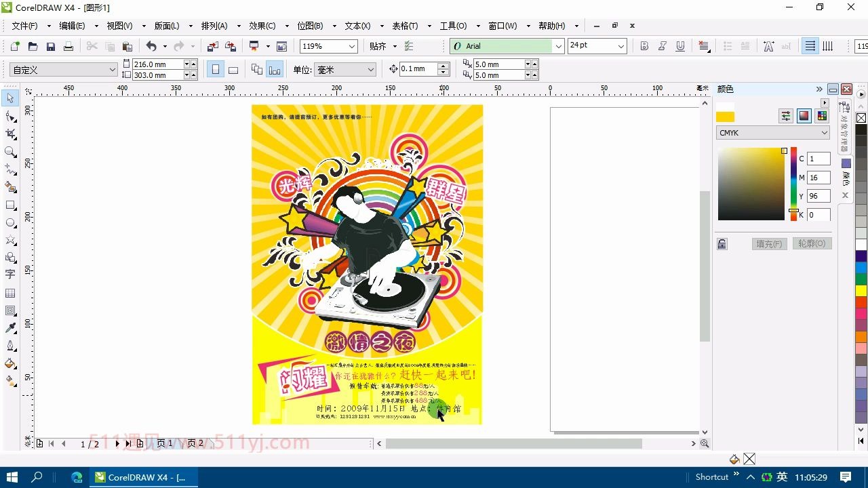
Task: Open the Color docker flyout arrow menu
Action: [x=825, y=103]
